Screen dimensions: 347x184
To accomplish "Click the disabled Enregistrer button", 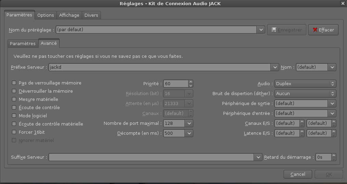I will [x=286, y=30].
